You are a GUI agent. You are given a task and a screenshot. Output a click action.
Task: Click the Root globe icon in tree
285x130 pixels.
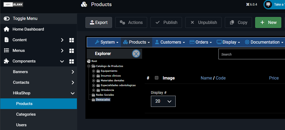tap(89, 61)
